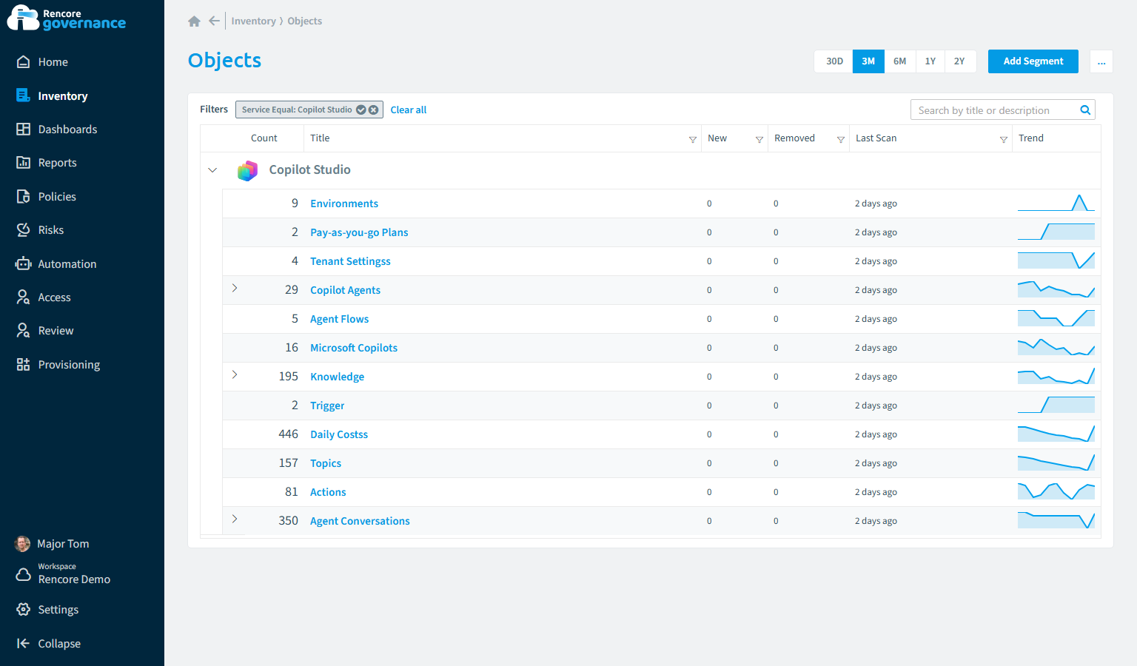Select the 1Y time range
This screenshot has width=1137, height=666.
coord(930,61)
